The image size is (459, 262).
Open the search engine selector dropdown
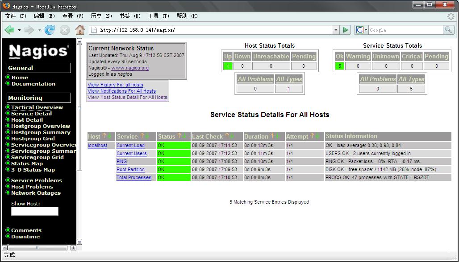(x=366, y=30)
